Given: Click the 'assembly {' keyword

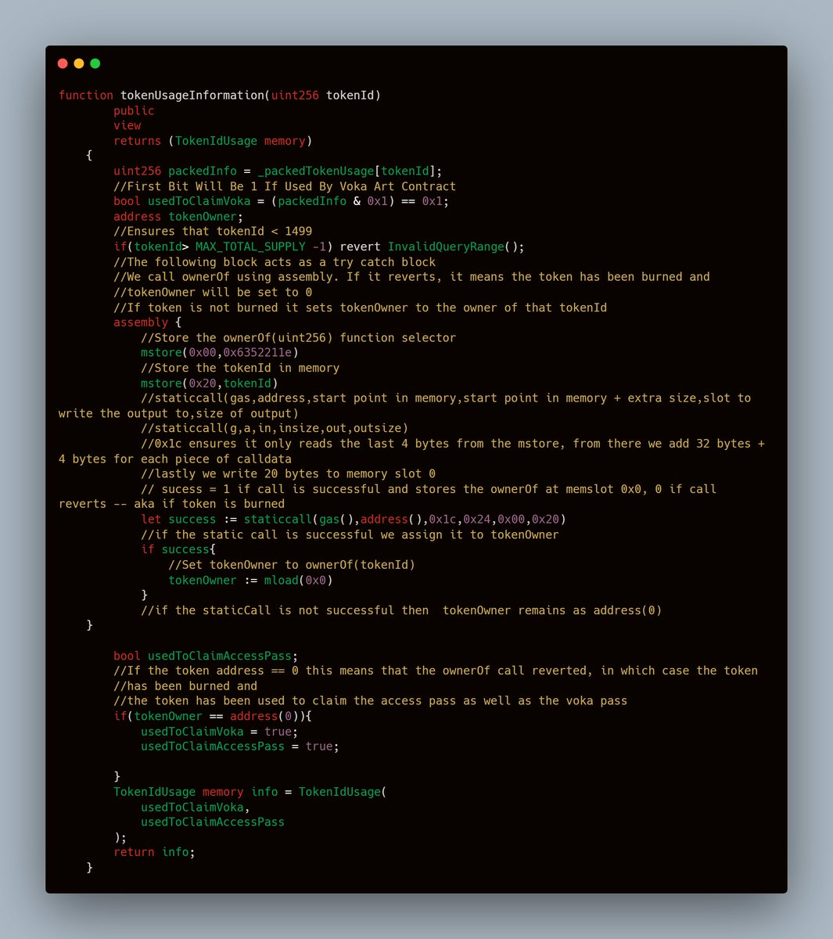Looking at the screenshot, I should tap(148, 322).
